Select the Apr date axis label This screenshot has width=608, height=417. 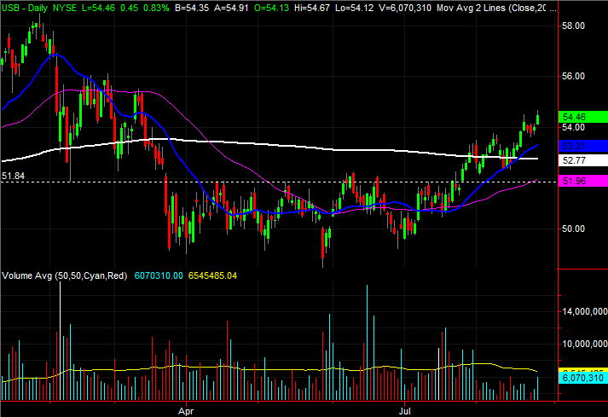[x=186, y=411]
